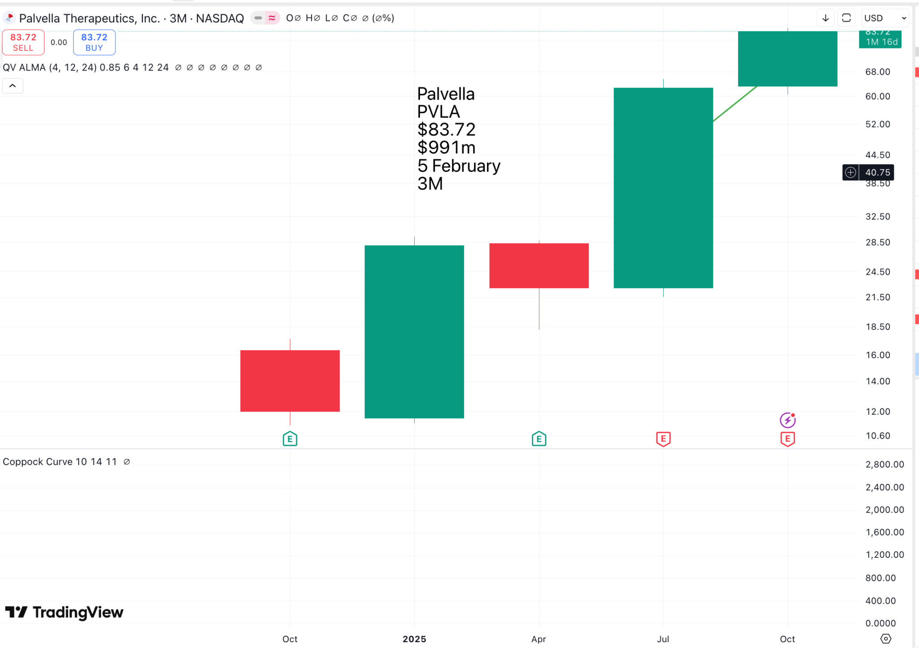
Task: Click the purple lightning-bolt event icon
Action: click(x=788, y=420)
